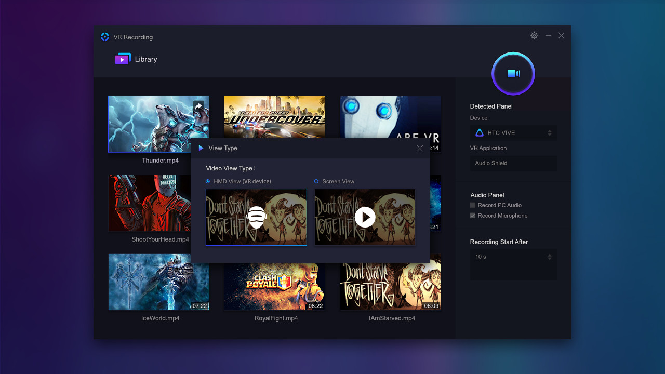Open the Recording Start After selector
This screenshot has width=665, height=374.
click(549, 256)
